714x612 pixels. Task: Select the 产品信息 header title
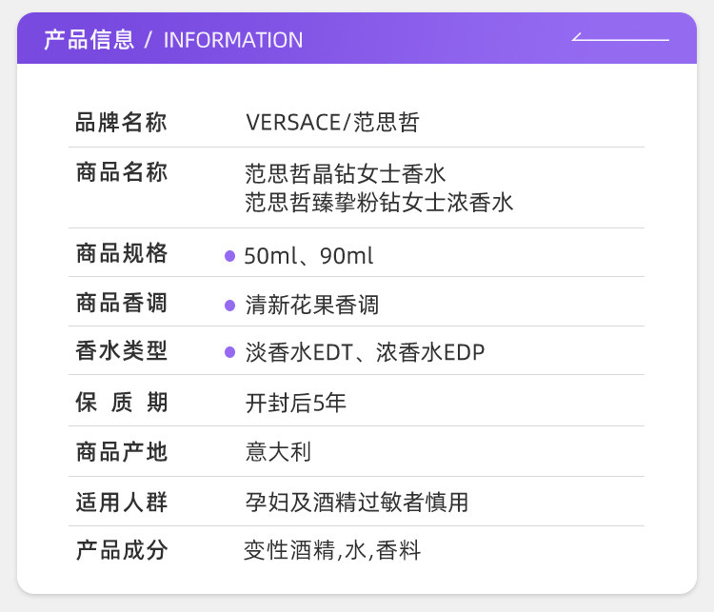tap(89, 40)
